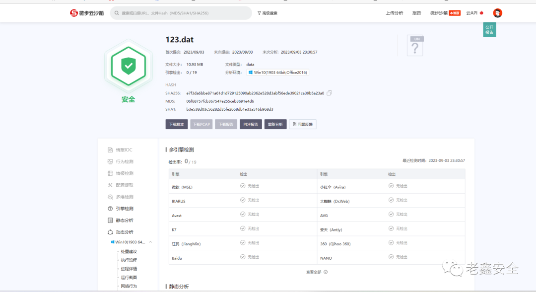
Task: Click check icon in 小红伞 (Avira) row
Action: coord(391,186)
